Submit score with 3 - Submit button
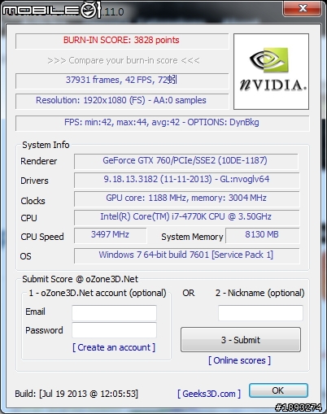The image size is (327, 414). pyautogui.click(x=241, y=340)
